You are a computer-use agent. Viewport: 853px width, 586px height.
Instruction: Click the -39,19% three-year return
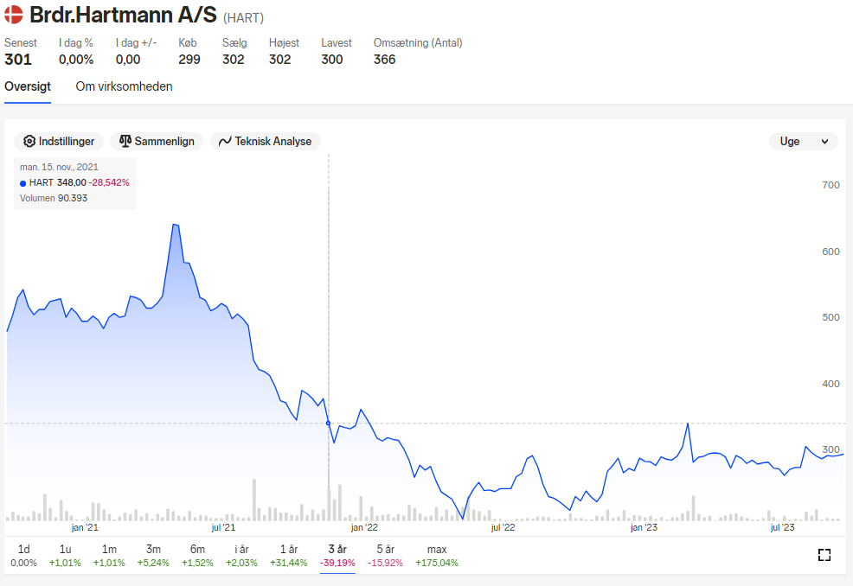338,564
